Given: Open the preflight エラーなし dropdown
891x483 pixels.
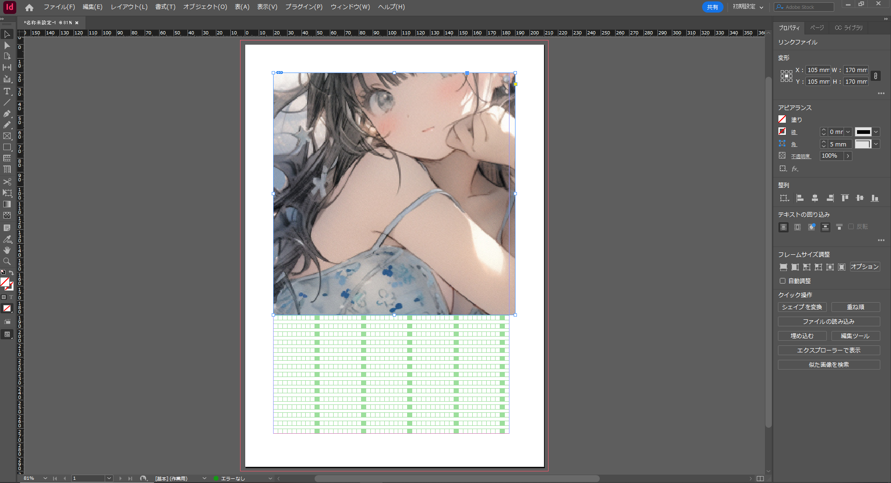Looking at the screenshot, I should (x=270, y=478).
